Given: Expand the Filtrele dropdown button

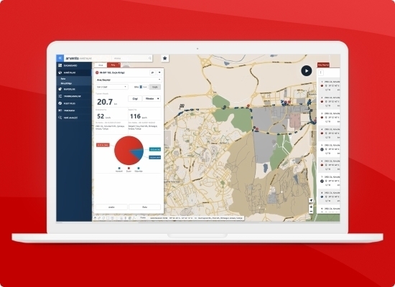Looking at the screenshot, I should (152, 99).
